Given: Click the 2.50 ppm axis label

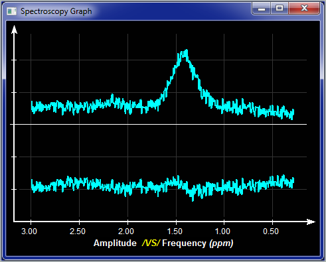Looking at the screenshot, I should [78, 231].
